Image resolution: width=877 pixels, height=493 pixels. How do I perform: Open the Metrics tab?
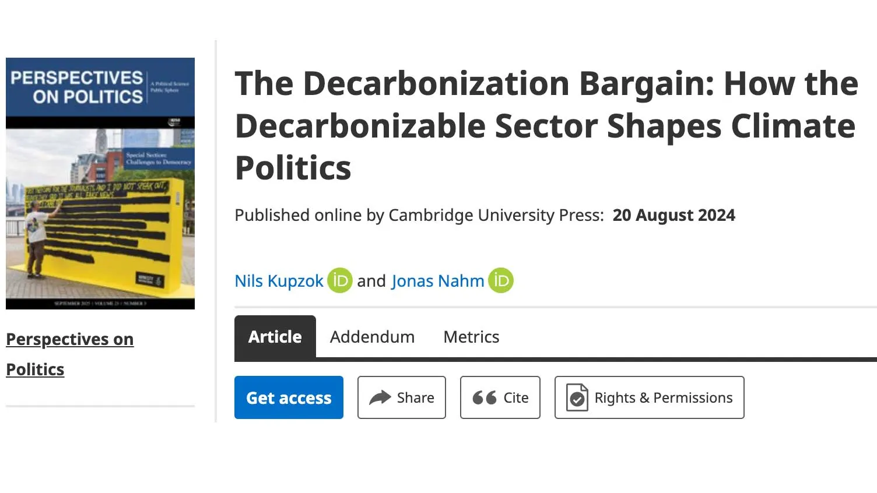point(471,336)
